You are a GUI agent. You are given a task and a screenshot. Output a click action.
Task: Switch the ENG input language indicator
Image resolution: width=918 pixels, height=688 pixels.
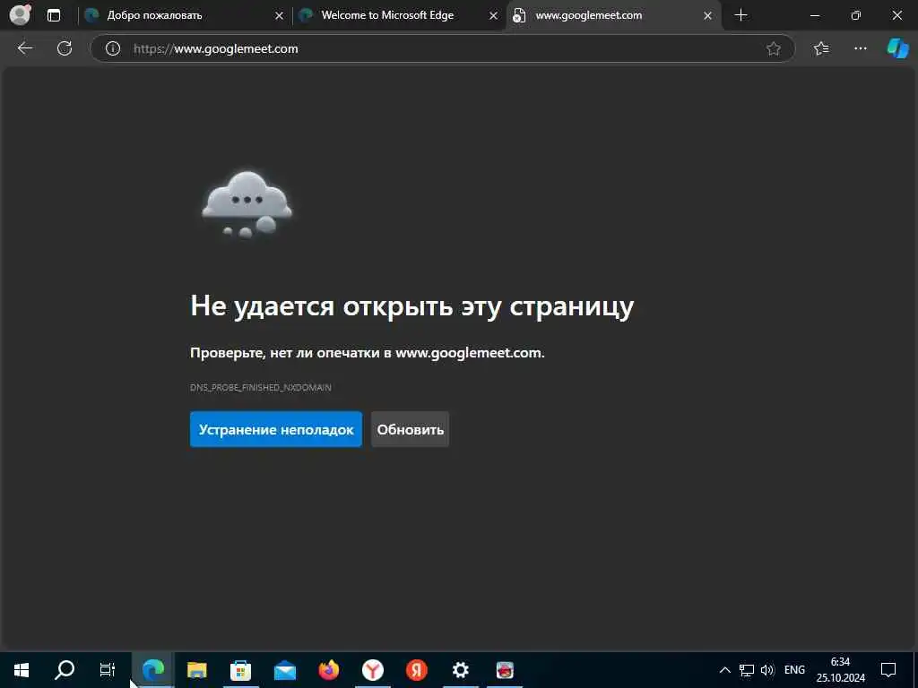coord(794,670)
